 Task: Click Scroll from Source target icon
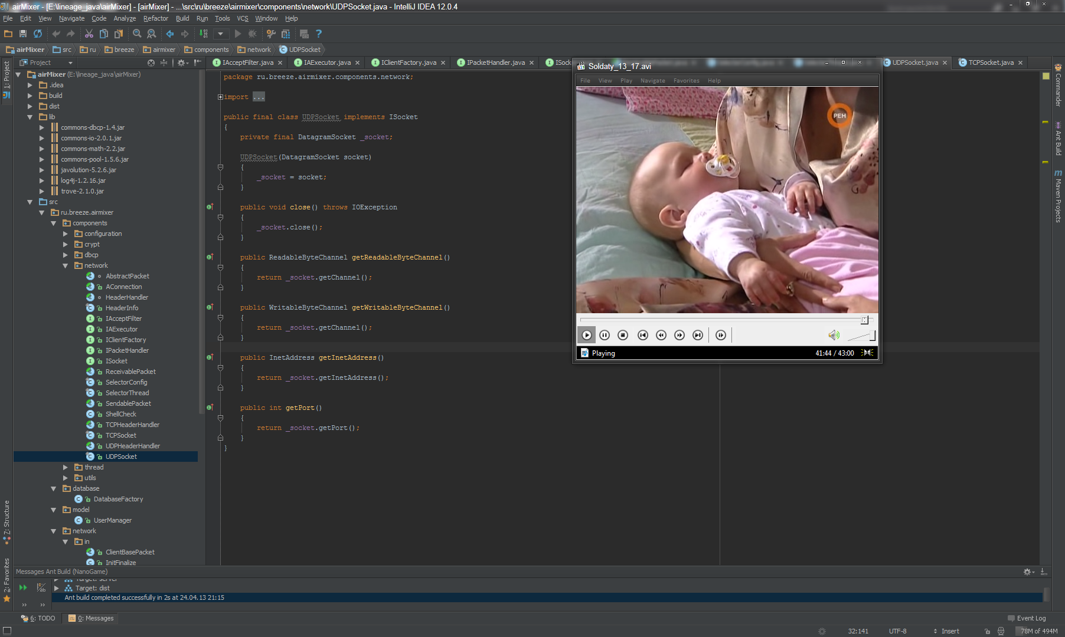point(151,63)
